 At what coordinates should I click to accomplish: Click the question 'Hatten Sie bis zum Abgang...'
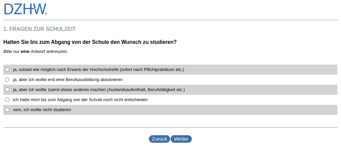(x=90, y=42)
